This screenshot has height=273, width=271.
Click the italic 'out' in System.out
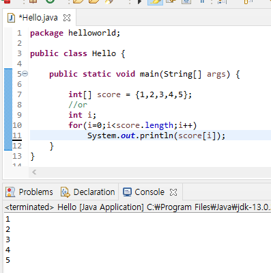(128, 135)
